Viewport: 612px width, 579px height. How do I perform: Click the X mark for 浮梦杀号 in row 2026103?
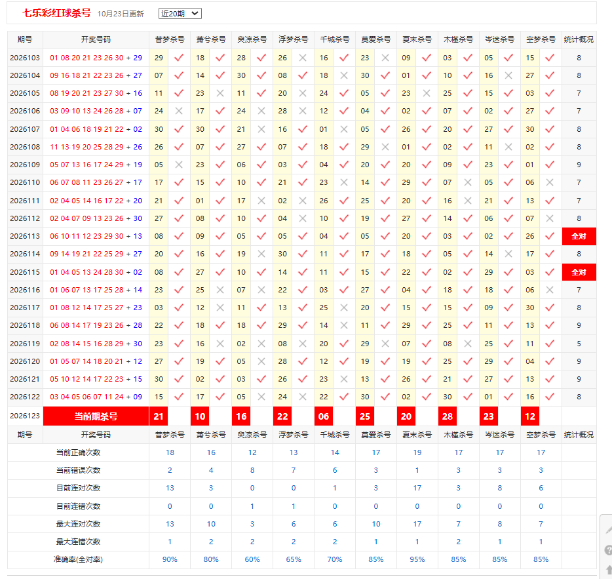pyautogui.click(x=303, y=58)
